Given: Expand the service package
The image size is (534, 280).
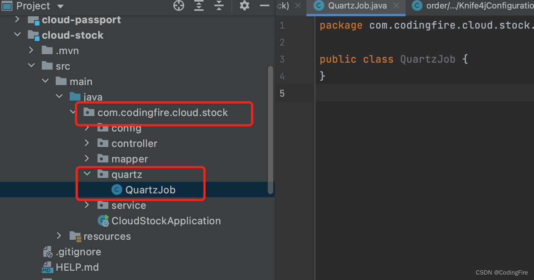Looking at the screenshot, I should click(87, 205).
